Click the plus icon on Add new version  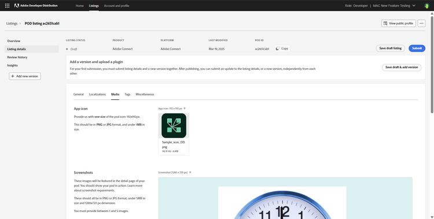coord(13,76)
